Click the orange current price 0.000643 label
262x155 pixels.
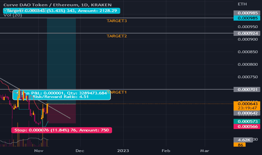coord(247,106)
